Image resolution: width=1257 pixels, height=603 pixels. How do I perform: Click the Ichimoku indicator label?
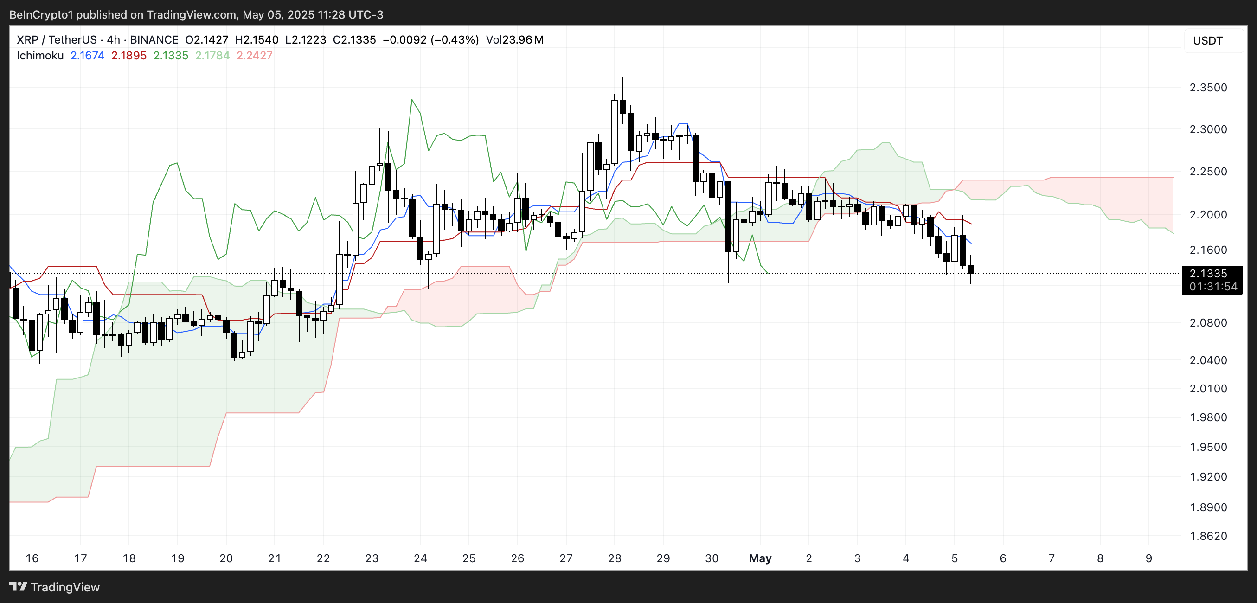coord(40,55)
